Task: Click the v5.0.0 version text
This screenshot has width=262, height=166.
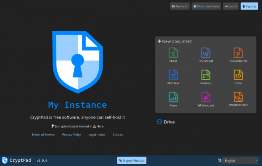Action: tap(42, 160)
